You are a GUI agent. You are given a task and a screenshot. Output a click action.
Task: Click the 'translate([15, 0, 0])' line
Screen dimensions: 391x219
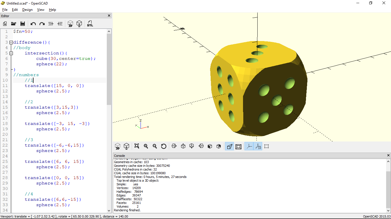(x=54, y=86)
